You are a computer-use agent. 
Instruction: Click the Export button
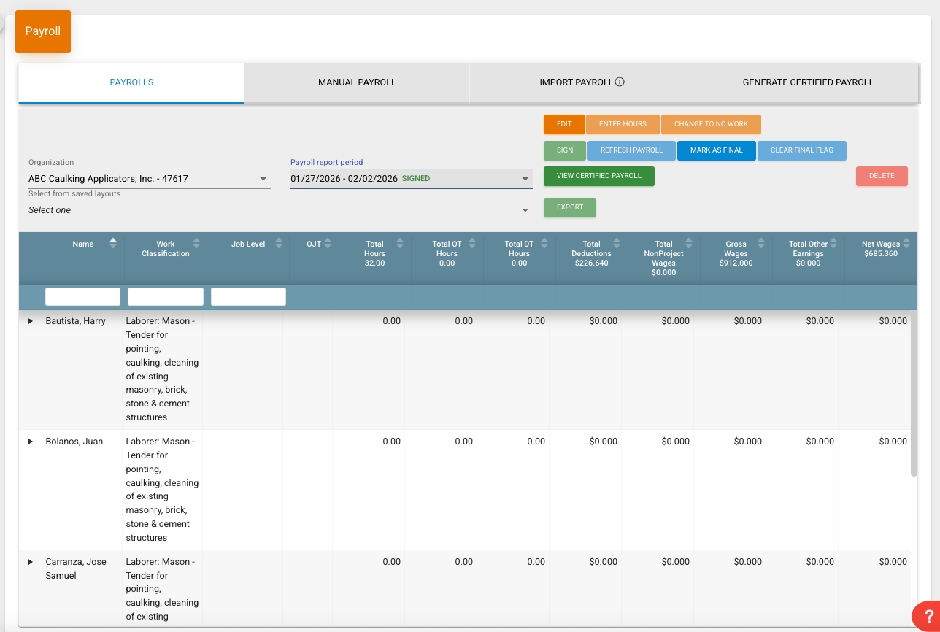pyautogui.click(x=570, y=207)
